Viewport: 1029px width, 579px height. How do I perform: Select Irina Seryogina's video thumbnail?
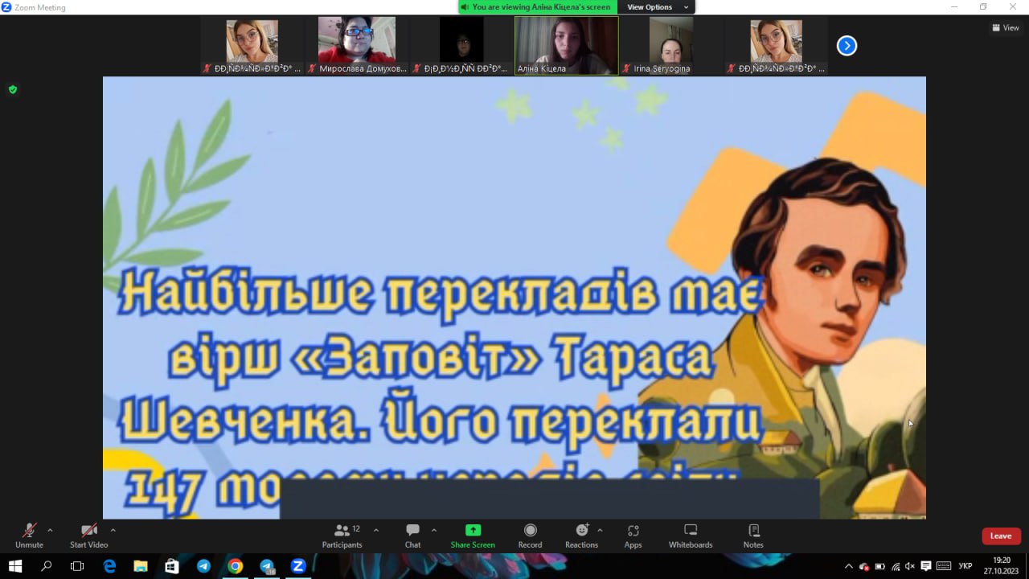point(670,45)
